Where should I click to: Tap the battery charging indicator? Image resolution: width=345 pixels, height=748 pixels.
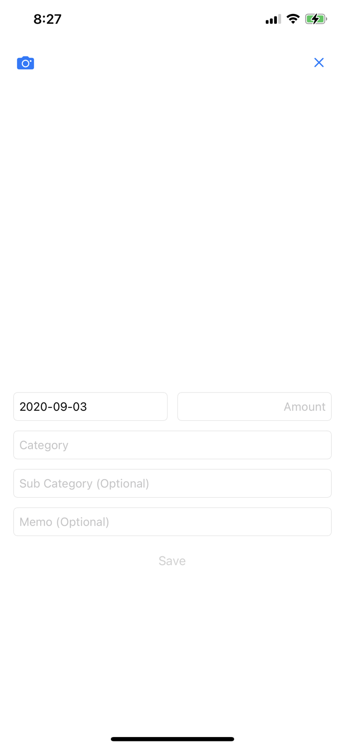click(x=316, y=19)
